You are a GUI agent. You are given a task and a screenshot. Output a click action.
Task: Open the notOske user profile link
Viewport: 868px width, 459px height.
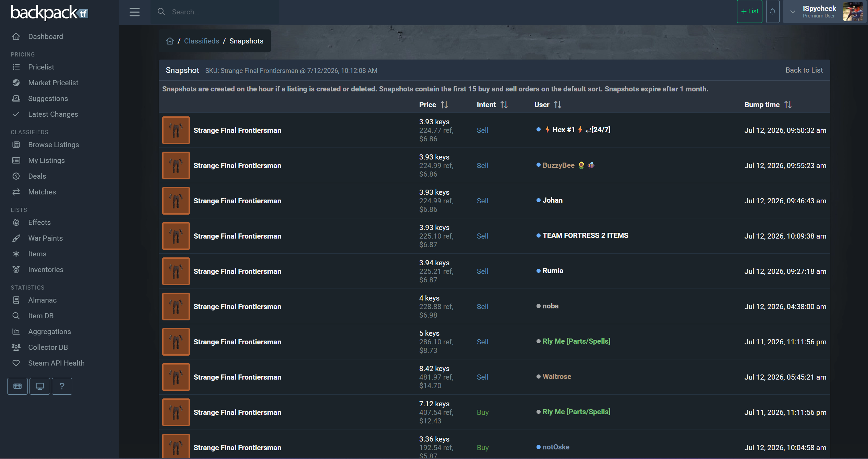[x=556, y=447]
